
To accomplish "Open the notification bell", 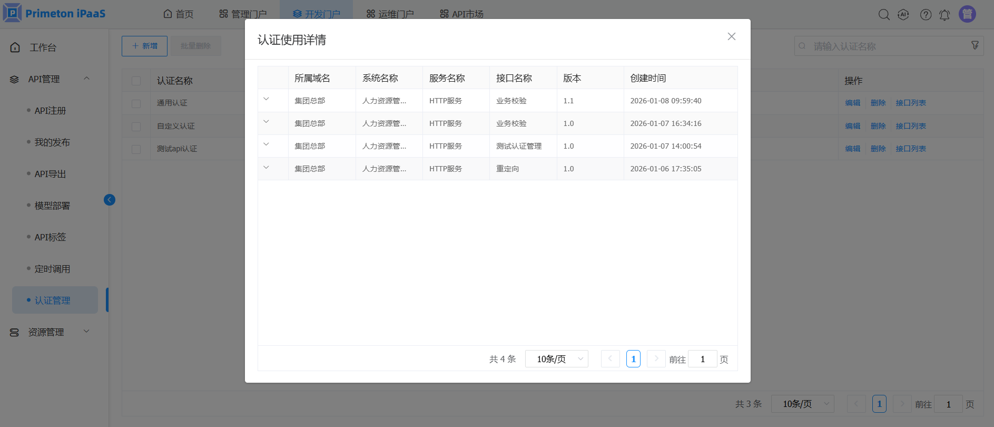I will (944, 15).
